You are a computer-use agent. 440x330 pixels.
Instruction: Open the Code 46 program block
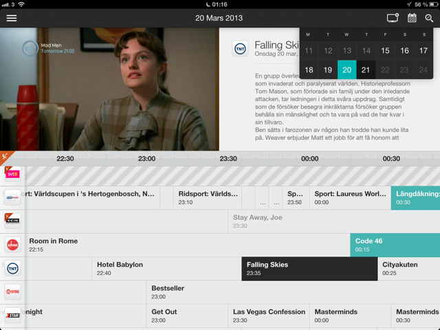(395, 245)
